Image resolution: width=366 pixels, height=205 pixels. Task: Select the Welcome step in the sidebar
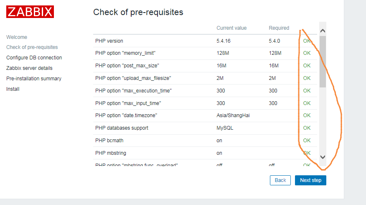17,37
